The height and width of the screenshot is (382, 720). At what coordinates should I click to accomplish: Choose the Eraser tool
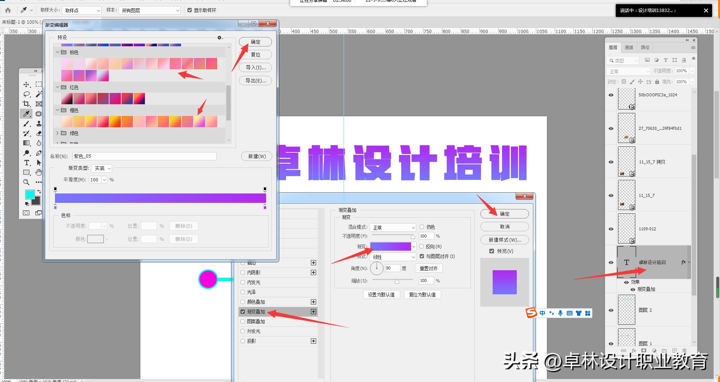(x=39, y=133)
